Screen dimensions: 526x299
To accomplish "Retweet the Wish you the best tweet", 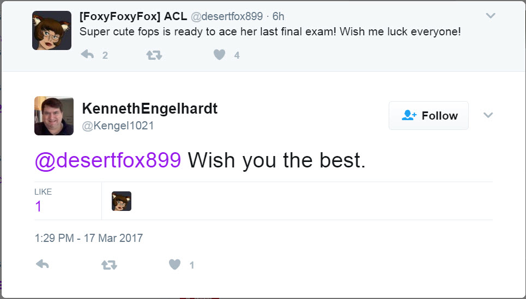I will click(x=110, y=265).
